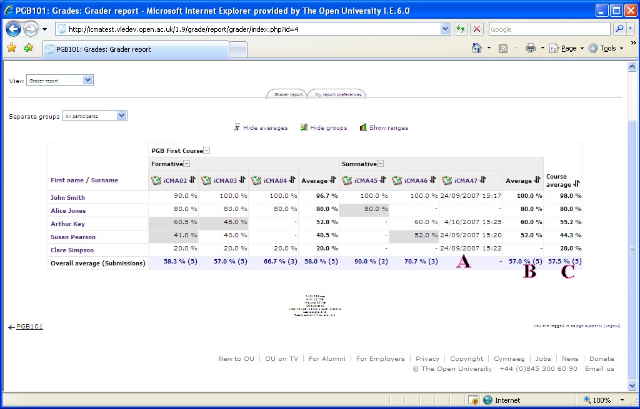Open Arthur Key's profile link
This screenshot has height=409, width=640.
click(67, 224)
